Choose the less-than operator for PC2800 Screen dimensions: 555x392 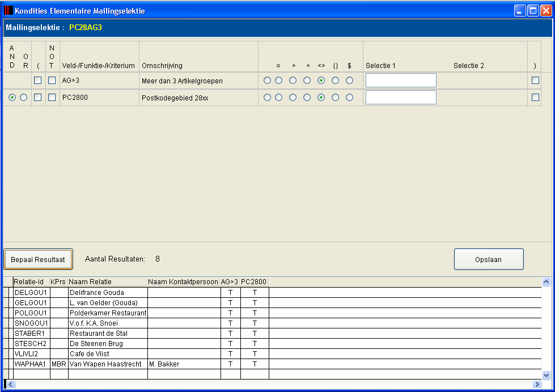(x=307, y=98)
